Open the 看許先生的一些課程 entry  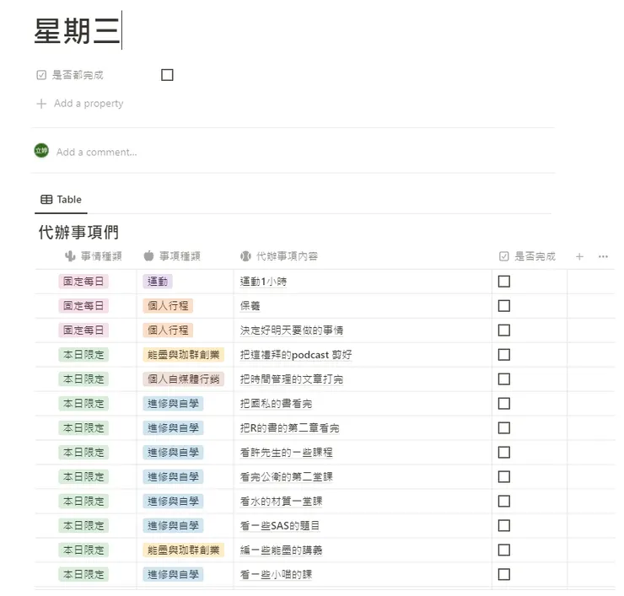286,453
